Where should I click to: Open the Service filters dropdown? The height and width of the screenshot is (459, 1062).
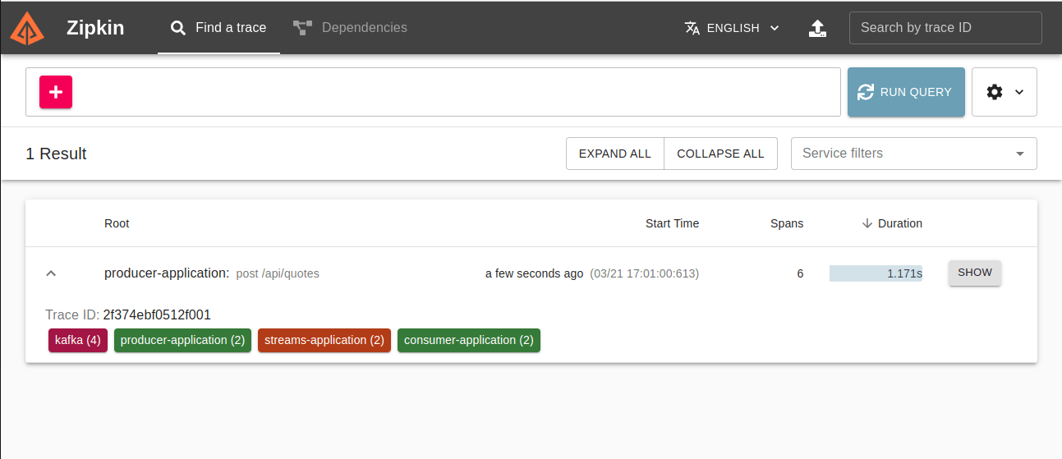tap(914, 154)
